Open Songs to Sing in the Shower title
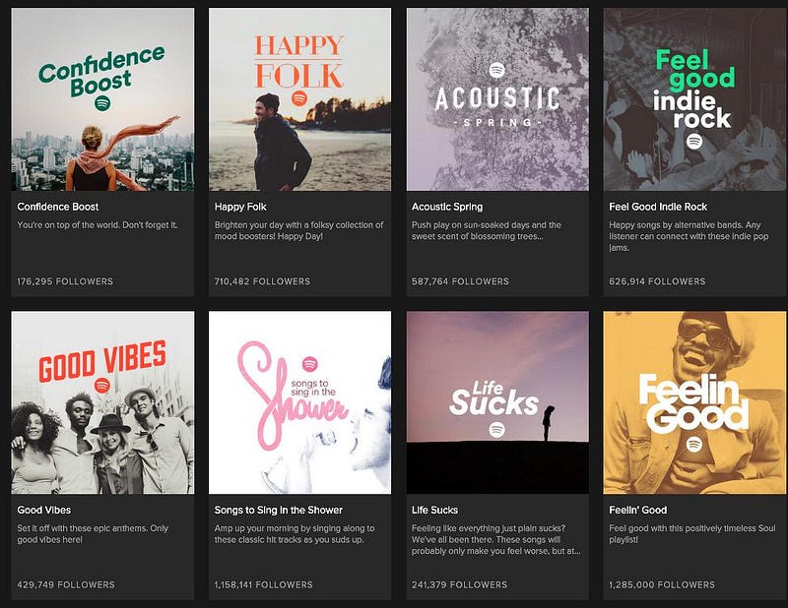 click(x=279, y=510)
